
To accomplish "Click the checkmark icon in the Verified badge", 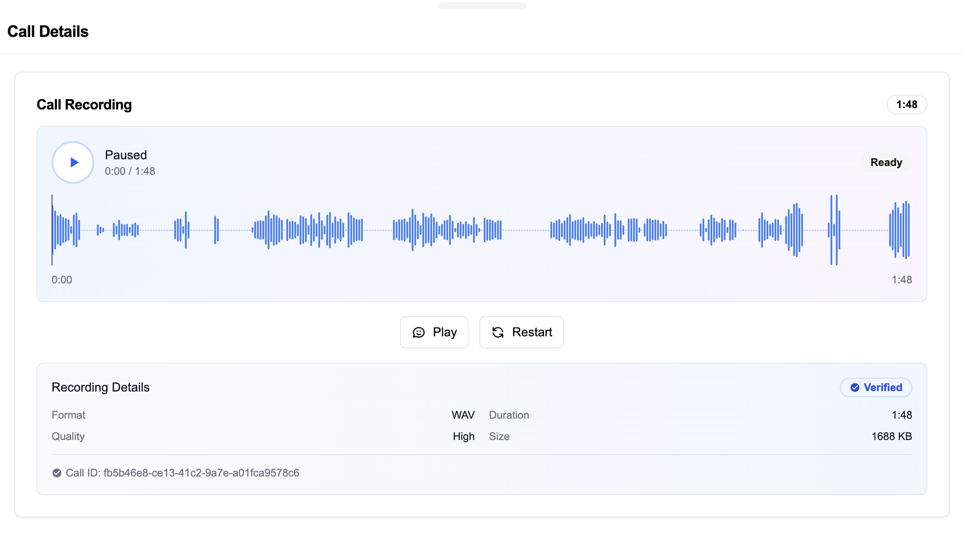I will [855, 388].
